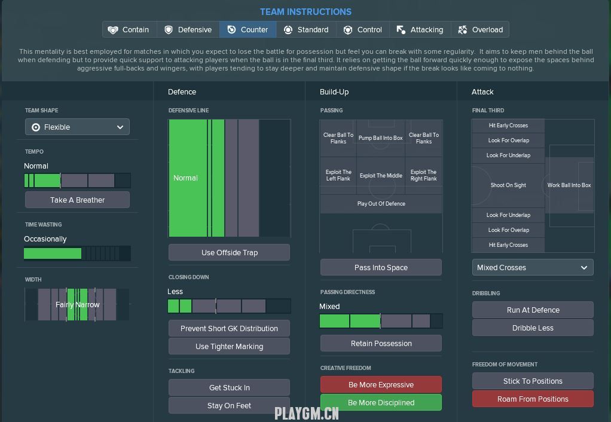Screen dimensions: 611x422
Task: Click the Attacking mentality icon
Action: pyautogui.click(x=401, y=30)
